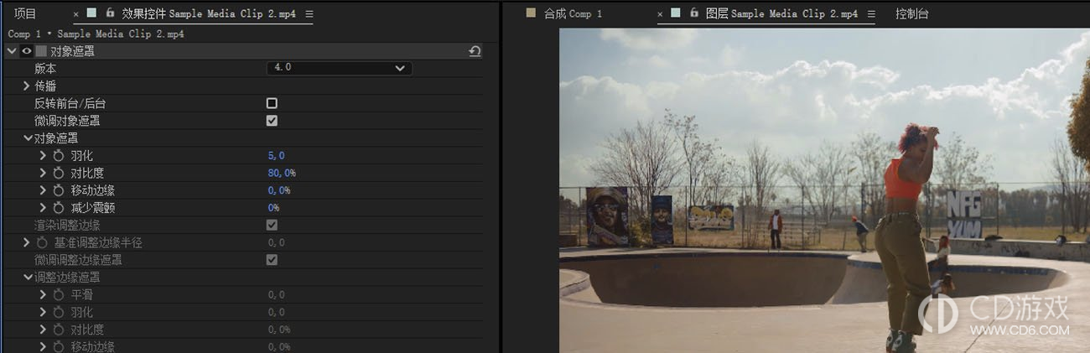Screen dimensions: 1090x353
Task: Open panel menu of 效果控件 tab
Action: (309, 14)
